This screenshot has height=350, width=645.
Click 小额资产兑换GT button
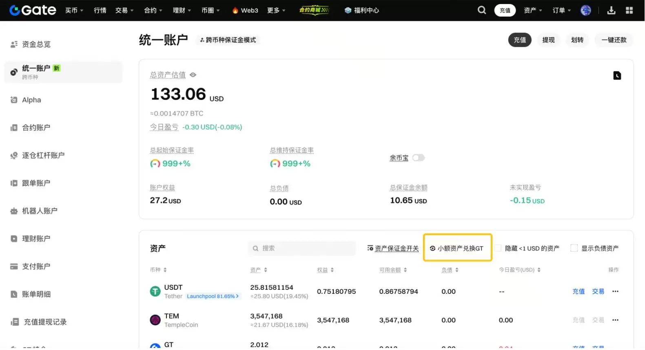click(457, 248)
